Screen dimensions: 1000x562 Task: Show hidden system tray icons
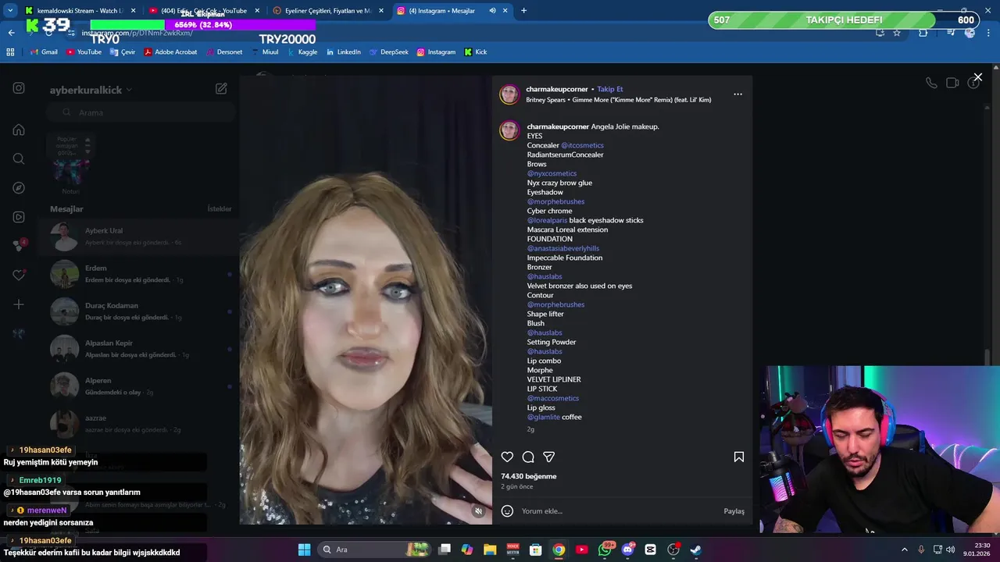pyautogui.click(x=905, y=550)
